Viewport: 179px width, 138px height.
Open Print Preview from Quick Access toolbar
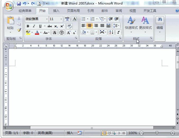tap(39, 4)
